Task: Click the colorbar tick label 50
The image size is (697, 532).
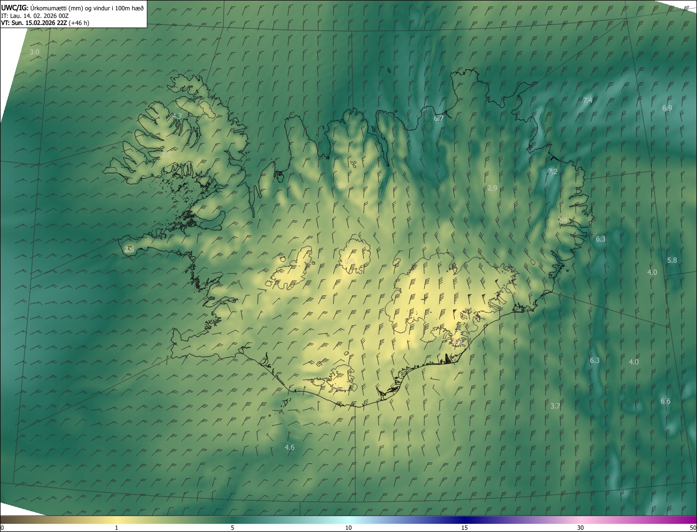Action: pyautogui.click(x=693, y=528)
